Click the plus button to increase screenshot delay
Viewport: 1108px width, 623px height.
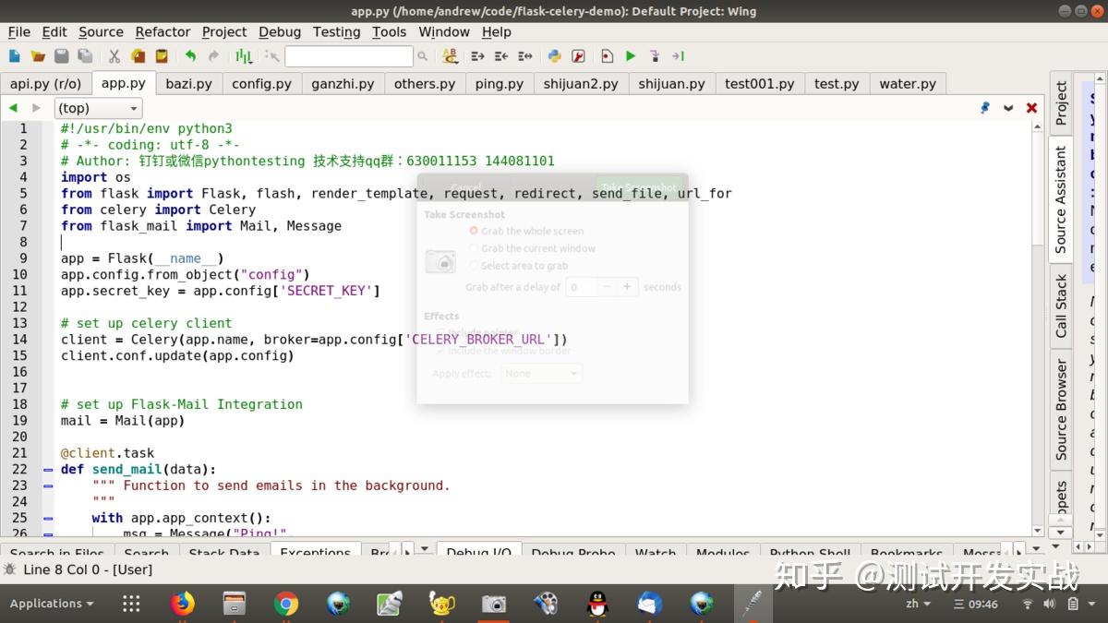(x=627, y=286)
